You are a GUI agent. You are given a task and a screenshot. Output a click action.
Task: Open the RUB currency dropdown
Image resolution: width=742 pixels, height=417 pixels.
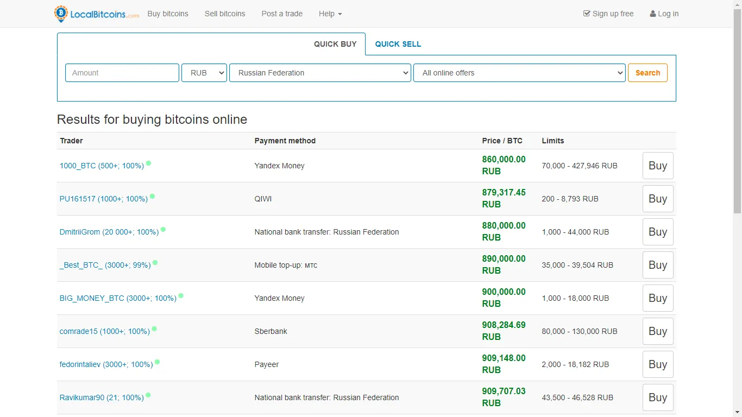point(204,72)
